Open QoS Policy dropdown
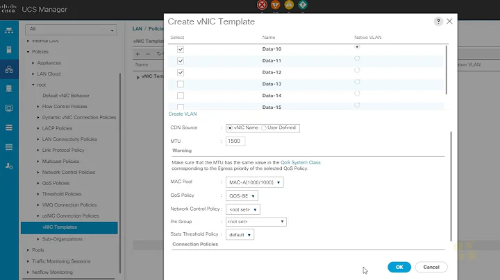500x280 pixels. (242, 195)
